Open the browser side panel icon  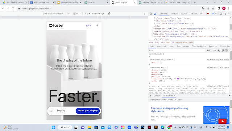[x=219, y=8]
